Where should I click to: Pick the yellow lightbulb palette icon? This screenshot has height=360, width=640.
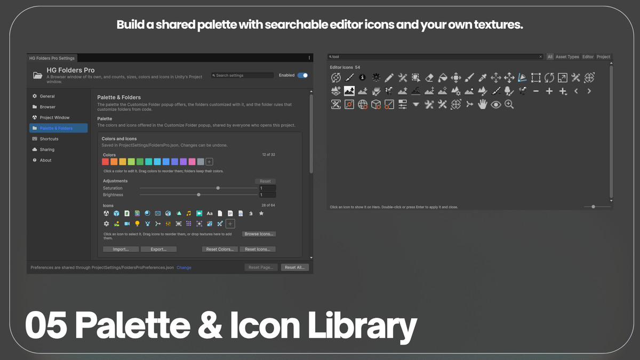(x=137, y=224)
